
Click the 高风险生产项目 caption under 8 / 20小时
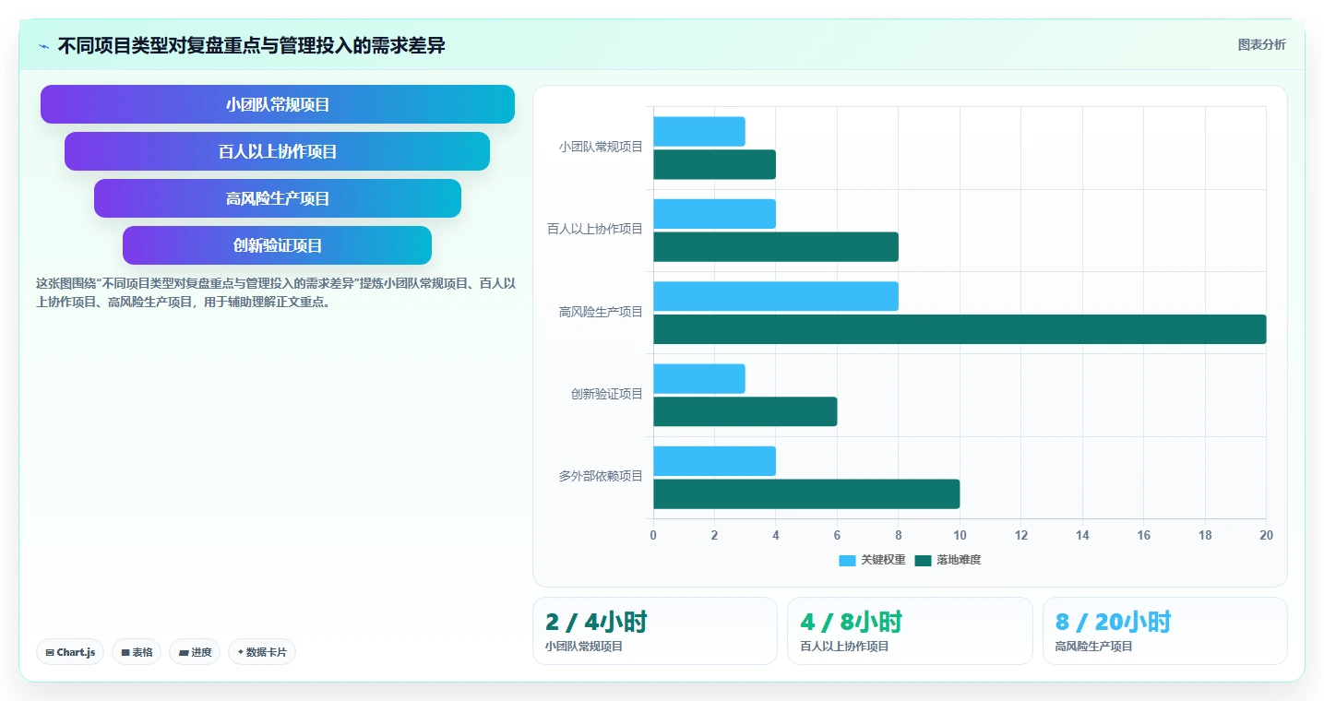point(1093,647)
